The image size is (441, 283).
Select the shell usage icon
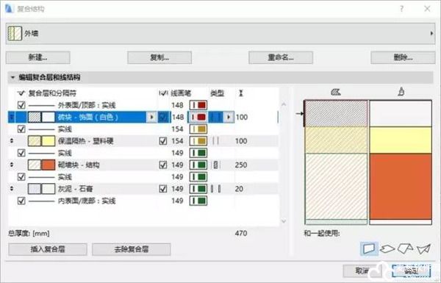(x=423, y=248)
